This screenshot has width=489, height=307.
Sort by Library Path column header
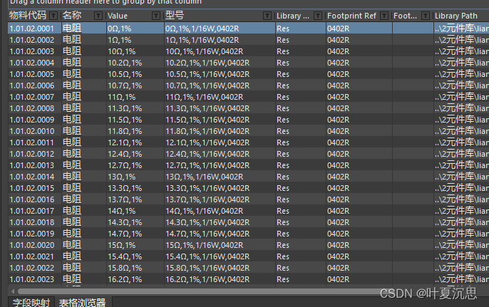(456, 16)
